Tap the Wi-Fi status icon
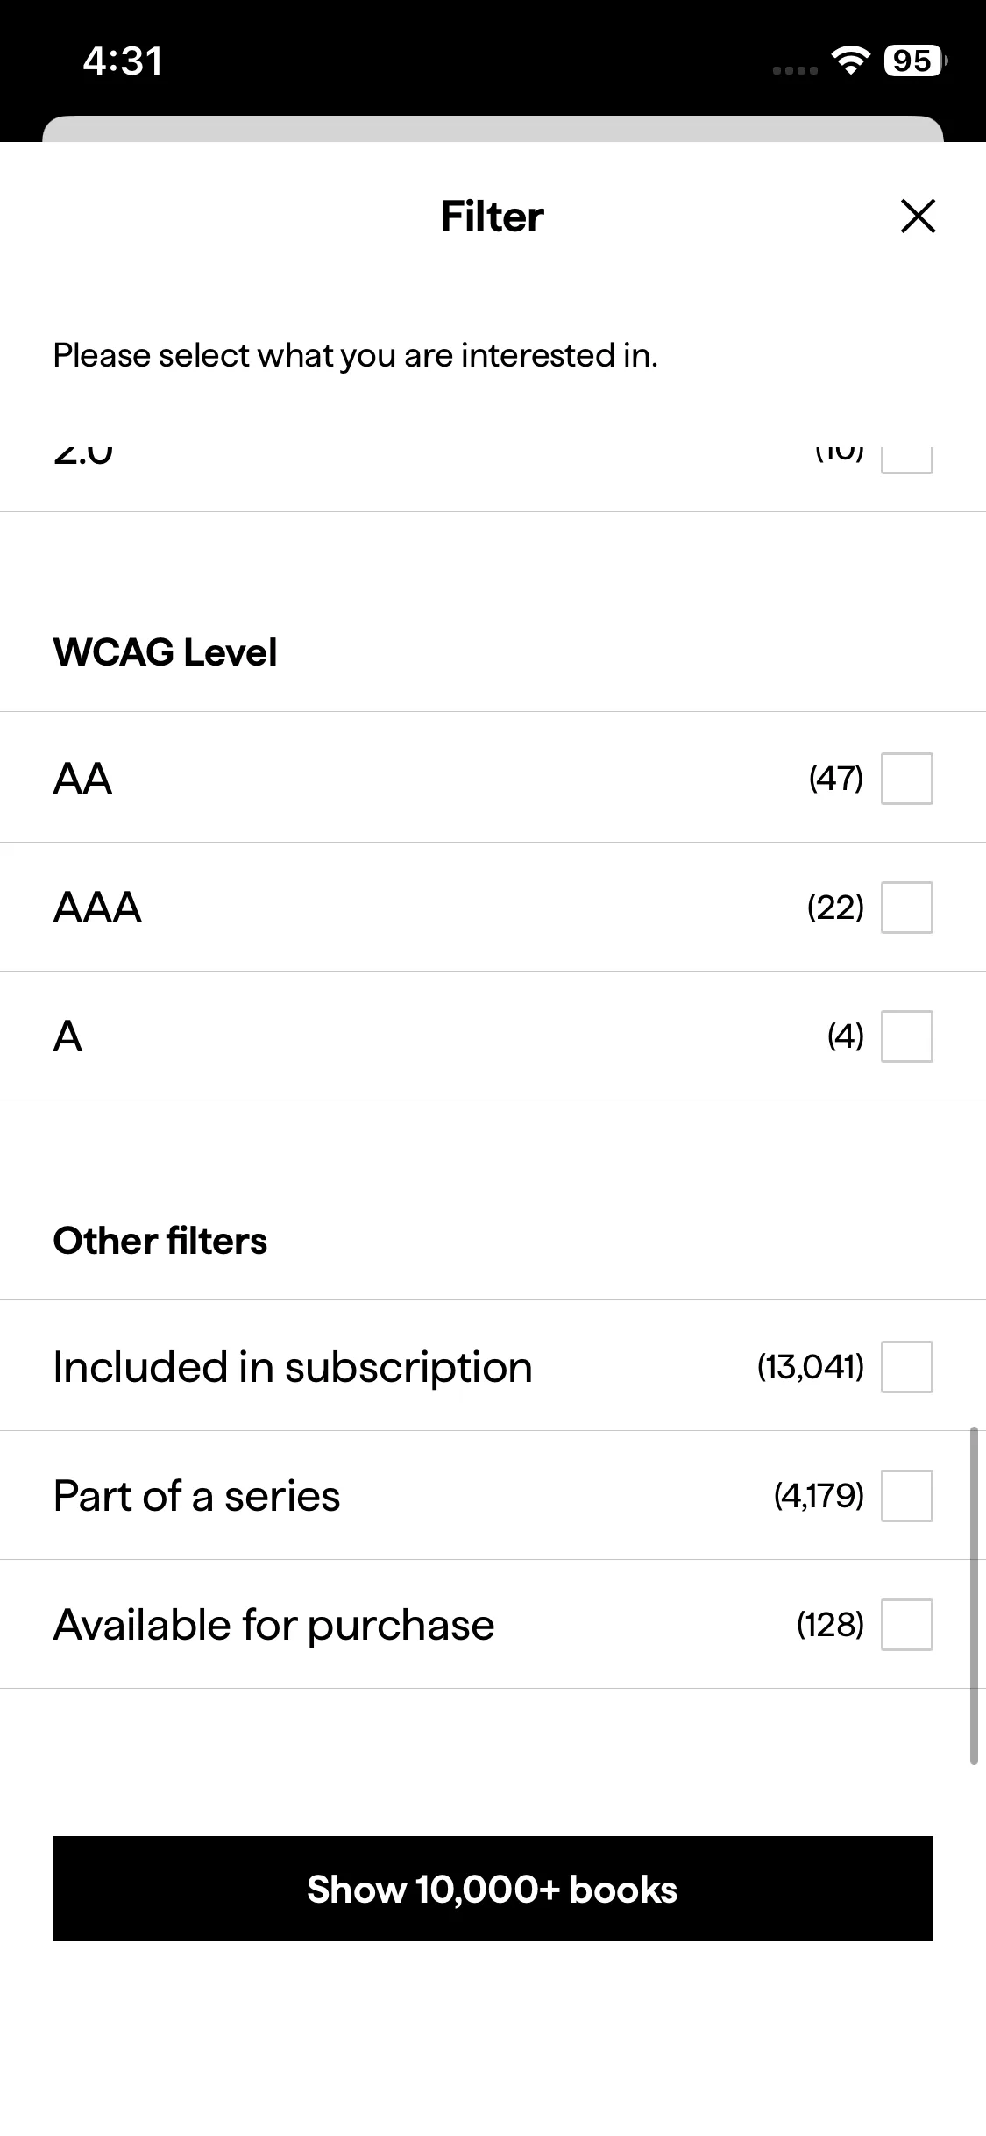Image resolution: width=986 pixels, height=2136 pixels. click(x=849, y=61)
